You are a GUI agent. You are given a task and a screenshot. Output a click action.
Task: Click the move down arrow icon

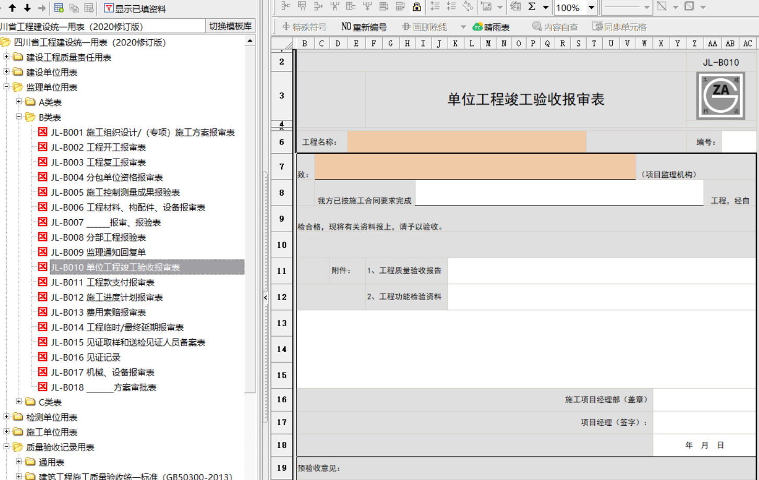coord(27,8)
